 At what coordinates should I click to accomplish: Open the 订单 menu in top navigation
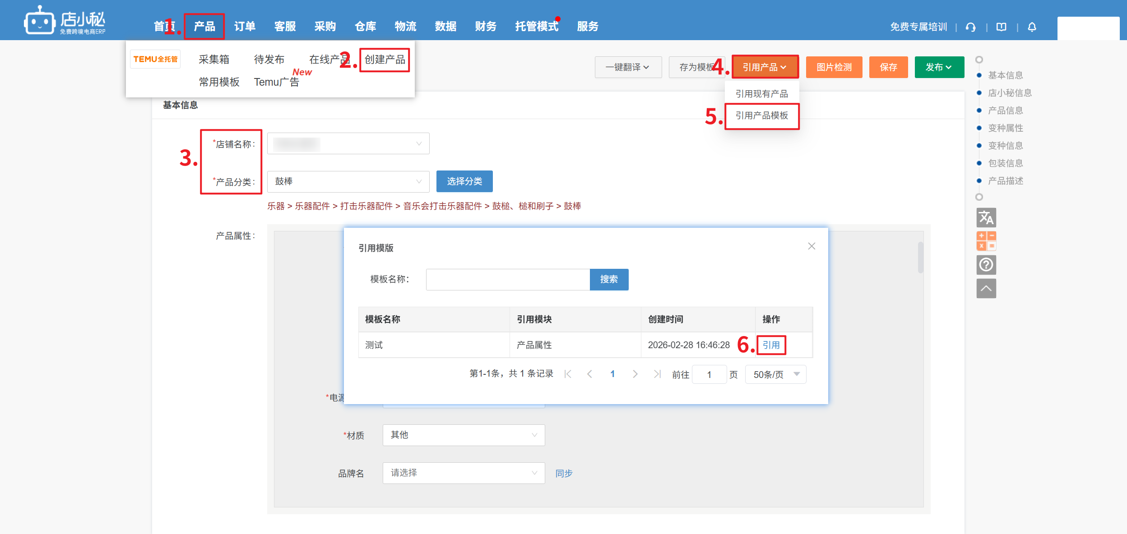click(245, 27)
